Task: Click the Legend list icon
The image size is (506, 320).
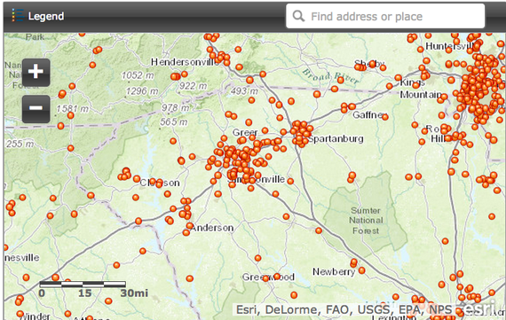Action: [x=18, y=15]
